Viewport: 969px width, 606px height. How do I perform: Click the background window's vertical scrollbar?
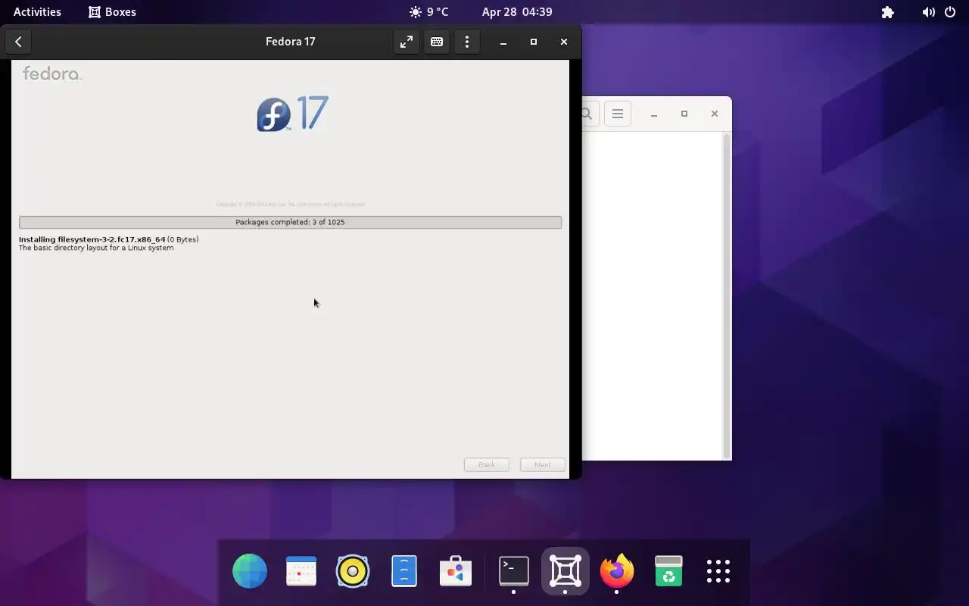(x=728, y=295)
